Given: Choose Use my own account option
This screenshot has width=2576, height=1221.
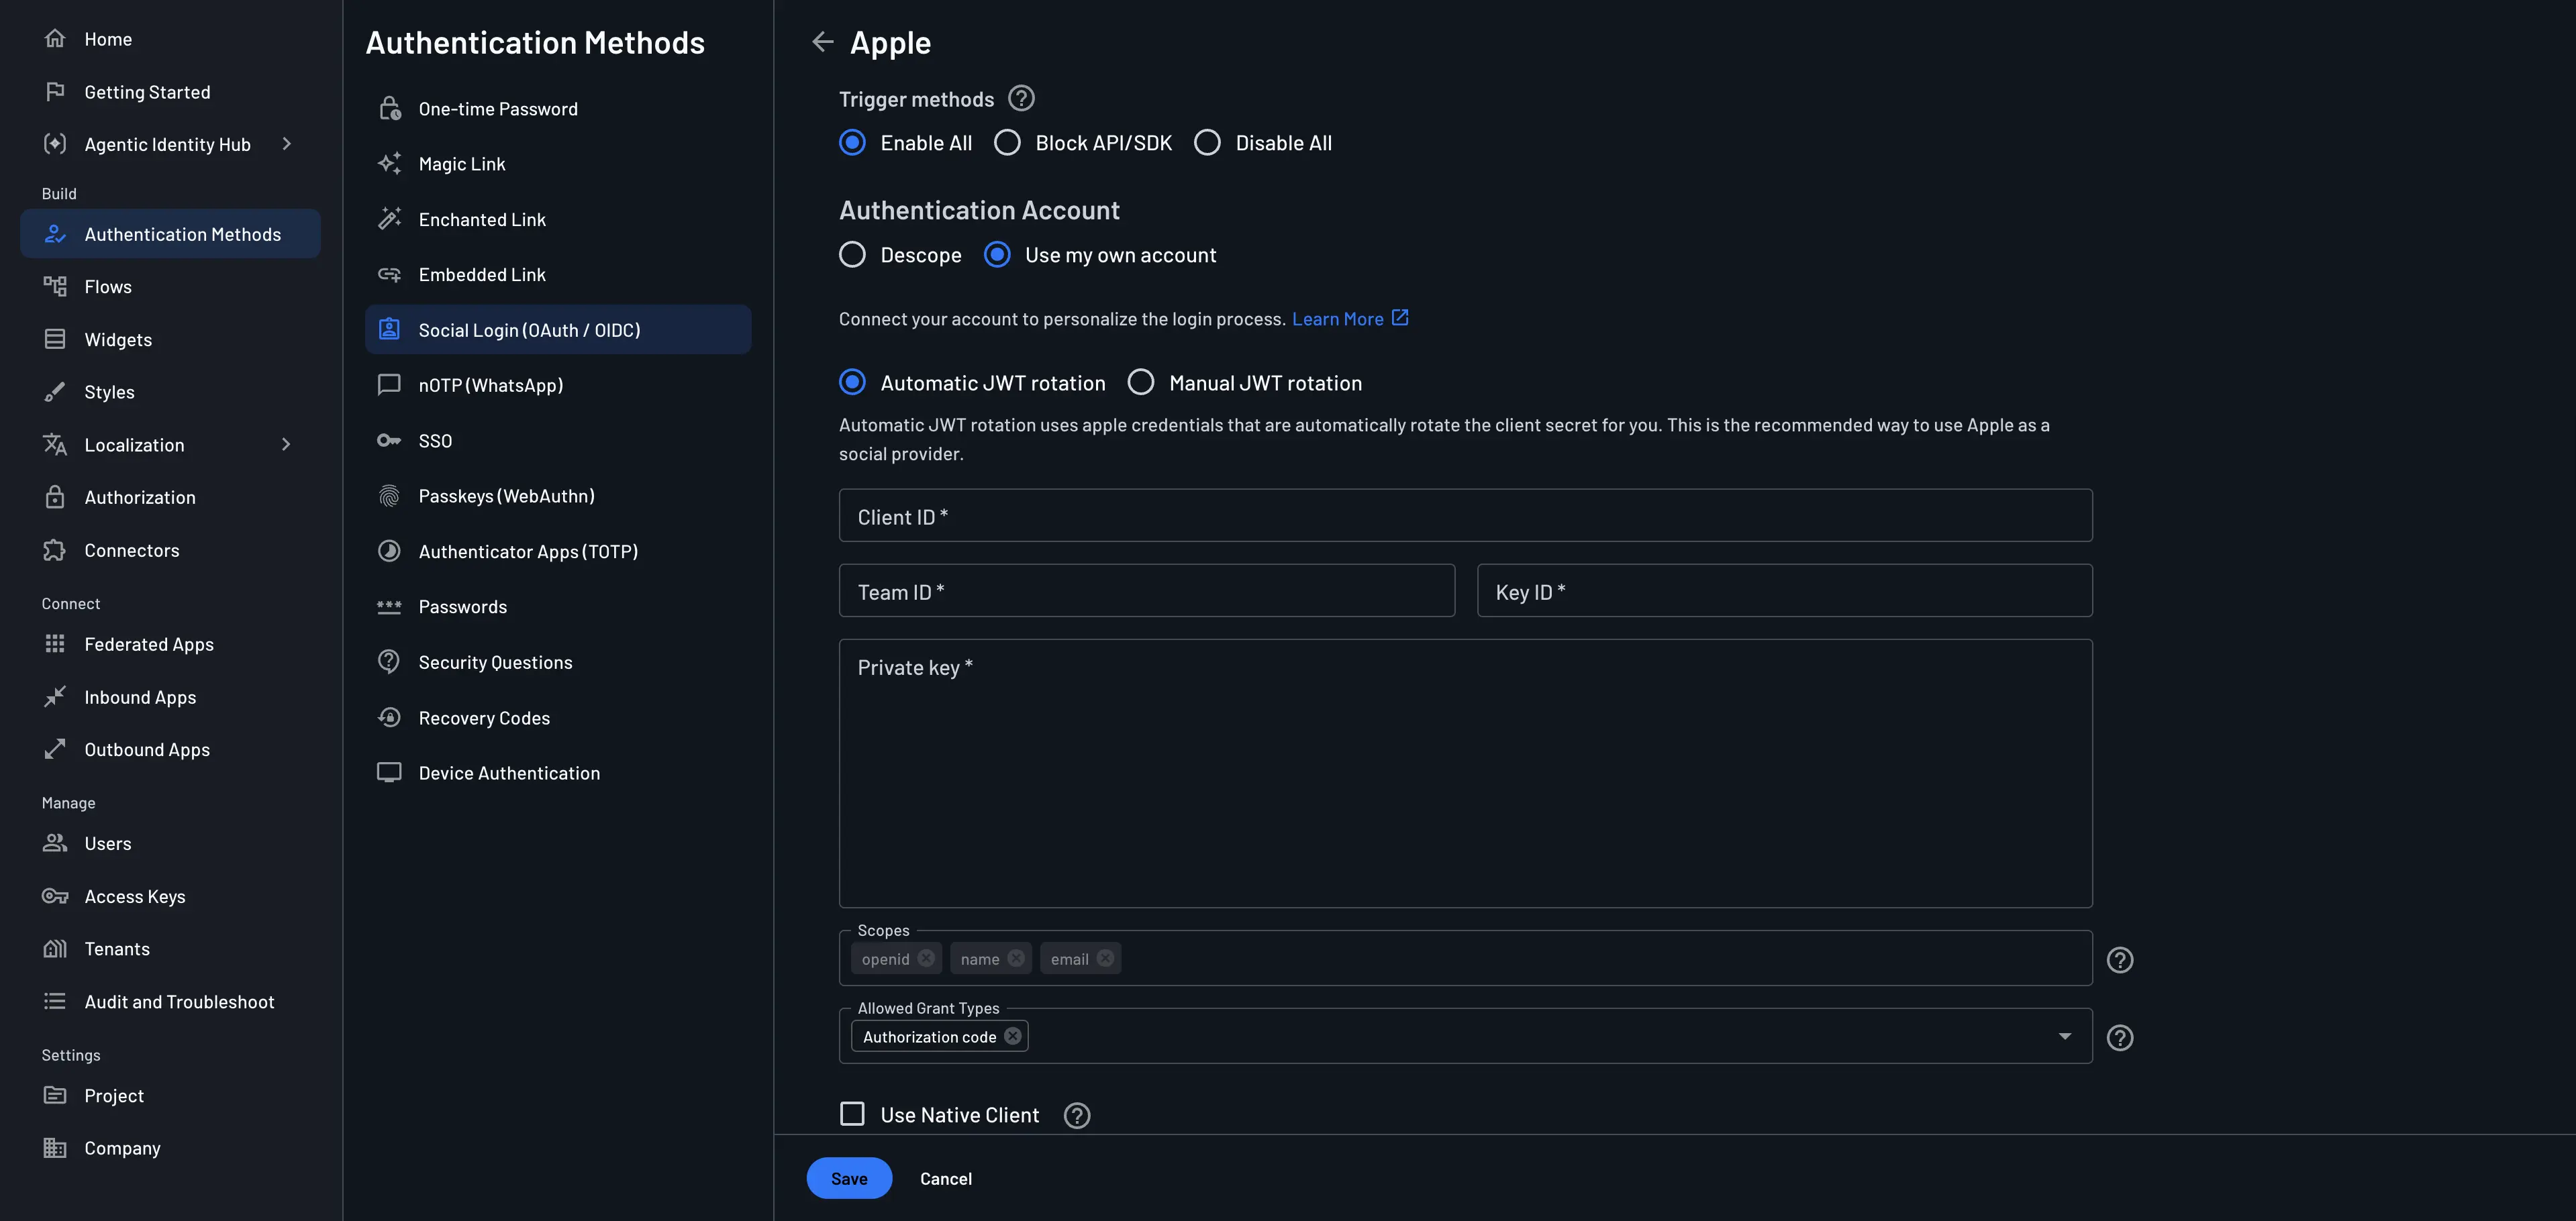Looking at the screenshot, I should point(997,255).
